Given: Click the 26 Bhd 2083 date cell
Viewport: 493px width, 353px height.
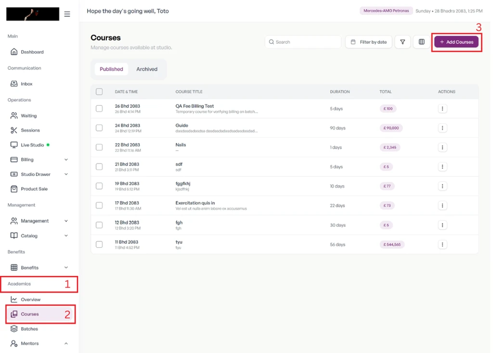Looking at the screenshot, I should click(127, 106).
